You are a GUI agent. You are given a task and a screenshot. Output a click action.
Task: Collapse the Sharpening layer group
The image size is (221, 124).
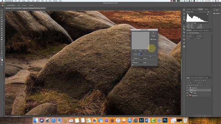click(x=189, y=88)
